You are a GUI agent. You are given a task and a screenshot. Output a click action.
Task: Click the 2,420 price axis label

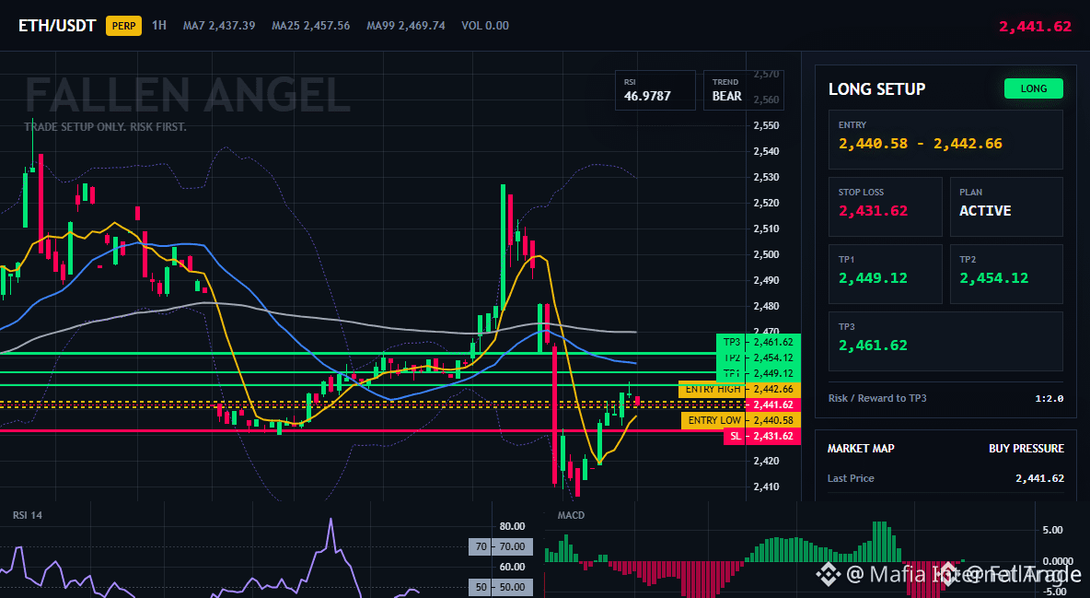(x=766, y=461)
